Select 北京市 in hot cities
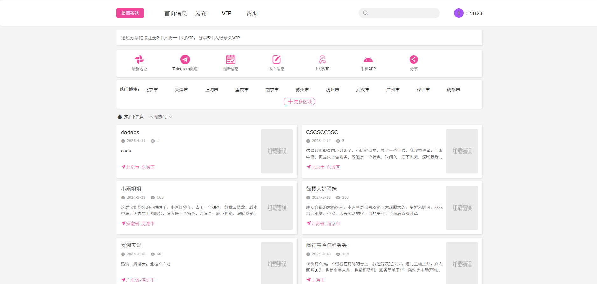The height and width of the screenshot is (284, 597). click(x=151, y=90)
